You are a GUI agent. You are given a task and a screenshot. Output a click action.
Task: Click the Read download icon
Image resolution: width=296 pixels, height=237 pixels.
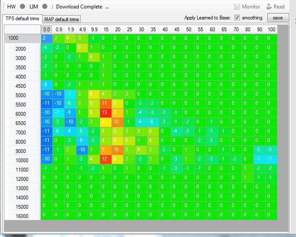pos(269,7)
